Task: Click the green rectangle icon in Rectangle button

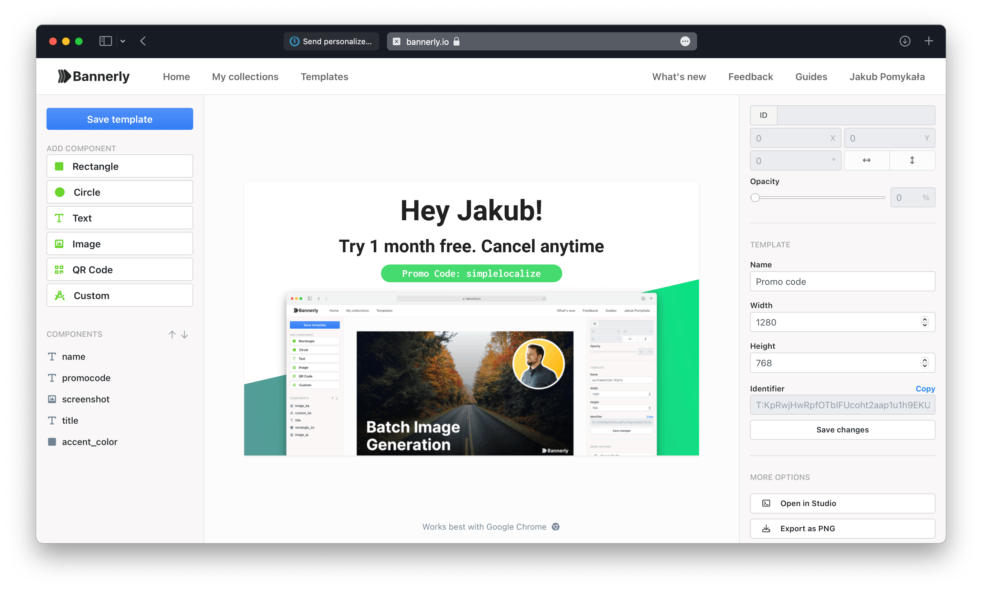Action: pos(59,166)
